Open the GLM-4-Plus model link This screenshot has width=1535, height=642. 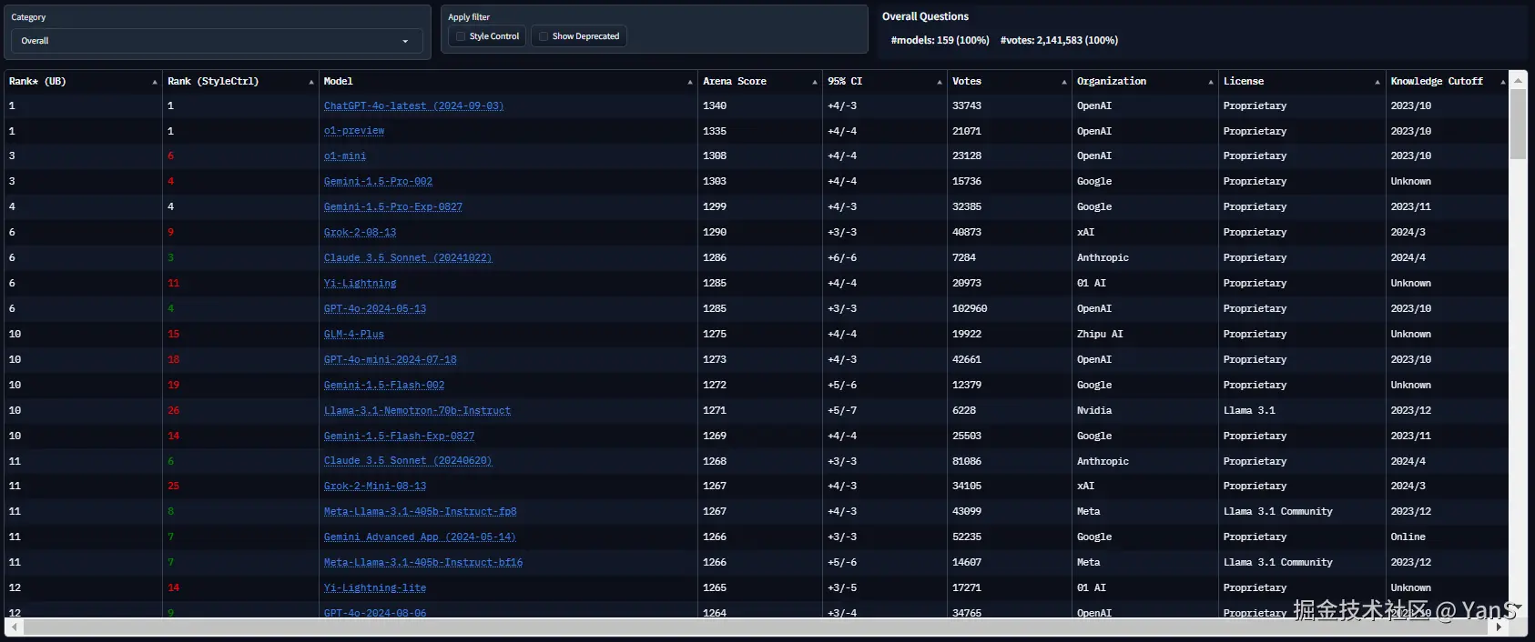[x=354, y=335]
